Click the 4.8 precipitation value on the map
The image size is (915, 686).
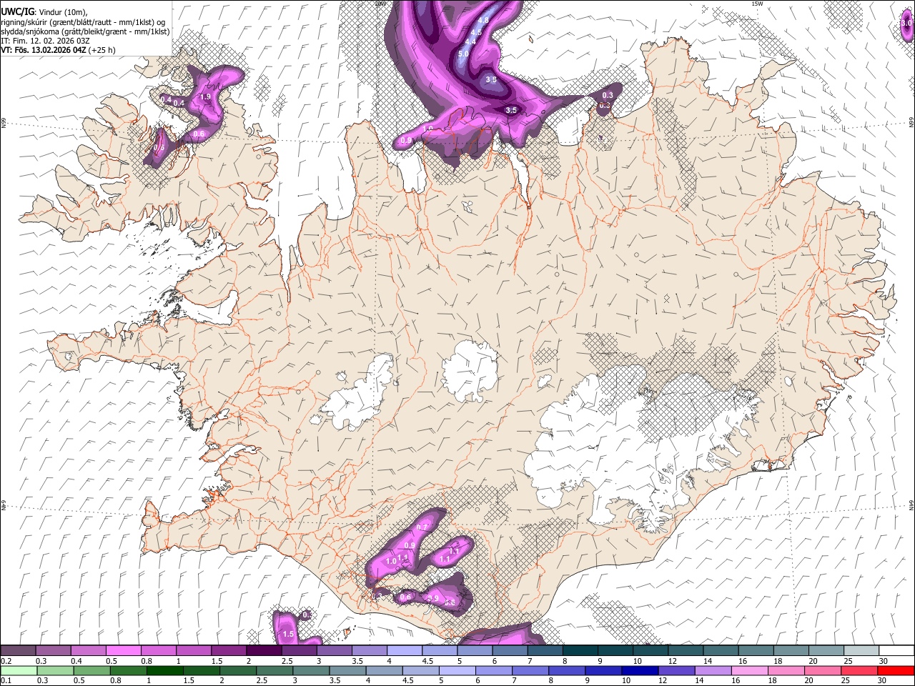click(x=483, y=21)
